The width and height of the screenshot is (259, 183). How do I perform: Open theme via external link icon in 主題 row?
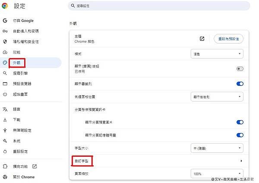(202, 39)
